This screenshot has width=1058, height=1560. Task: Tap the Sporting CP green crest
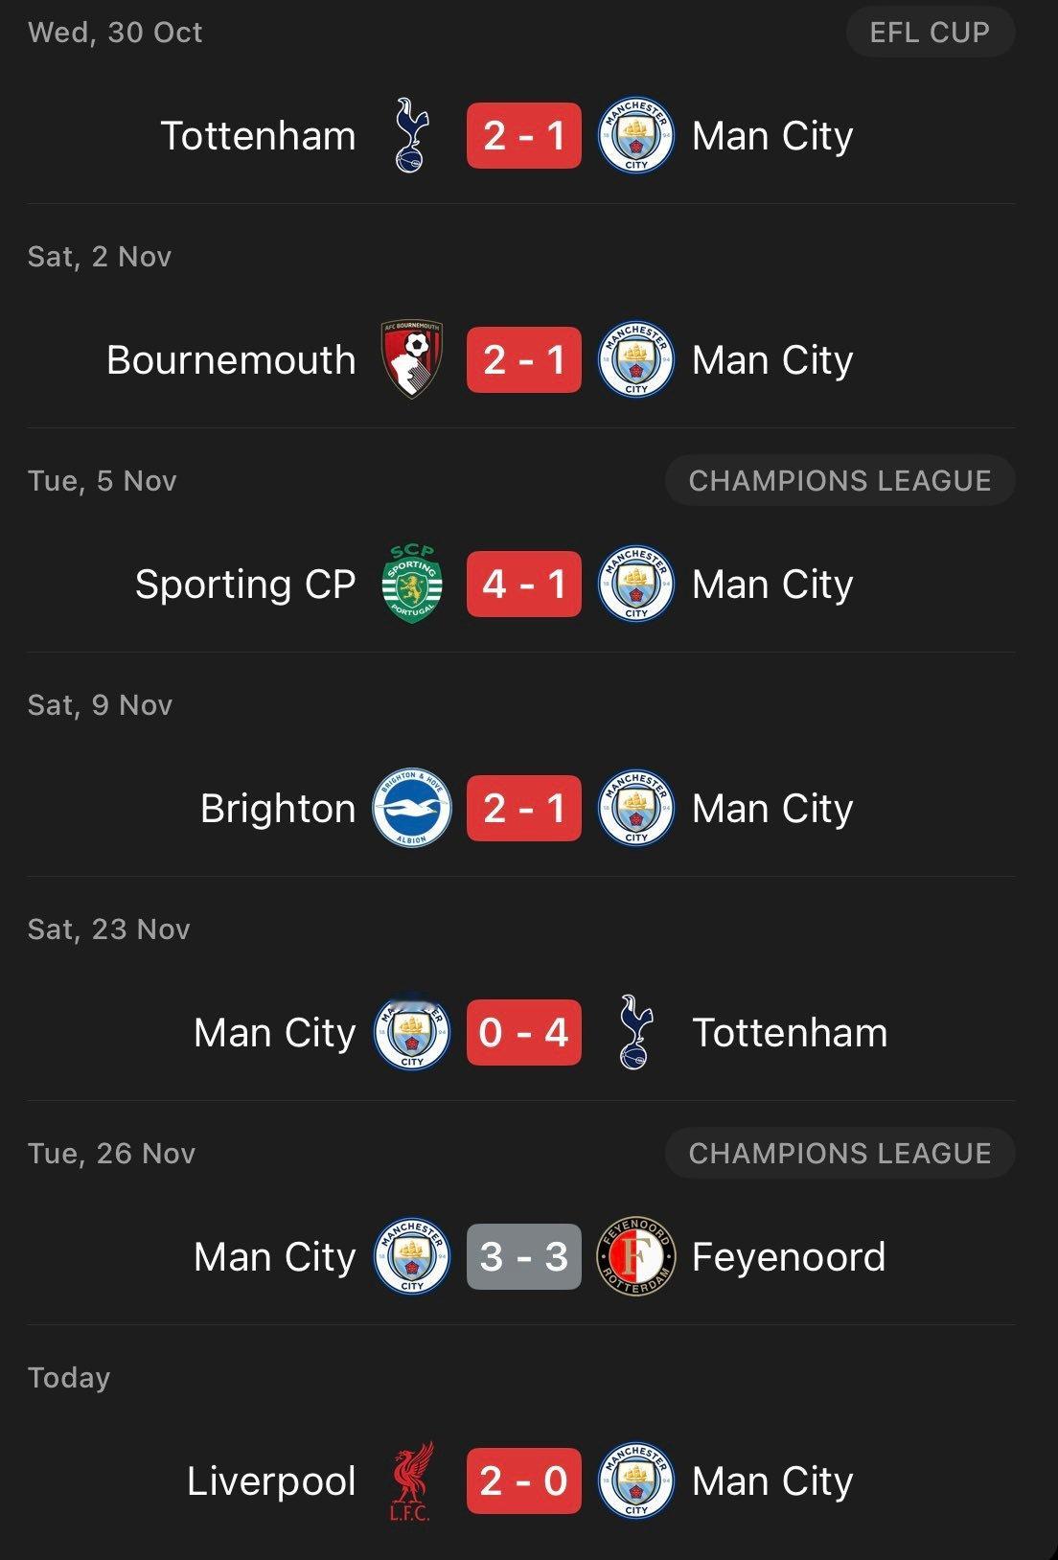(412, 584)
